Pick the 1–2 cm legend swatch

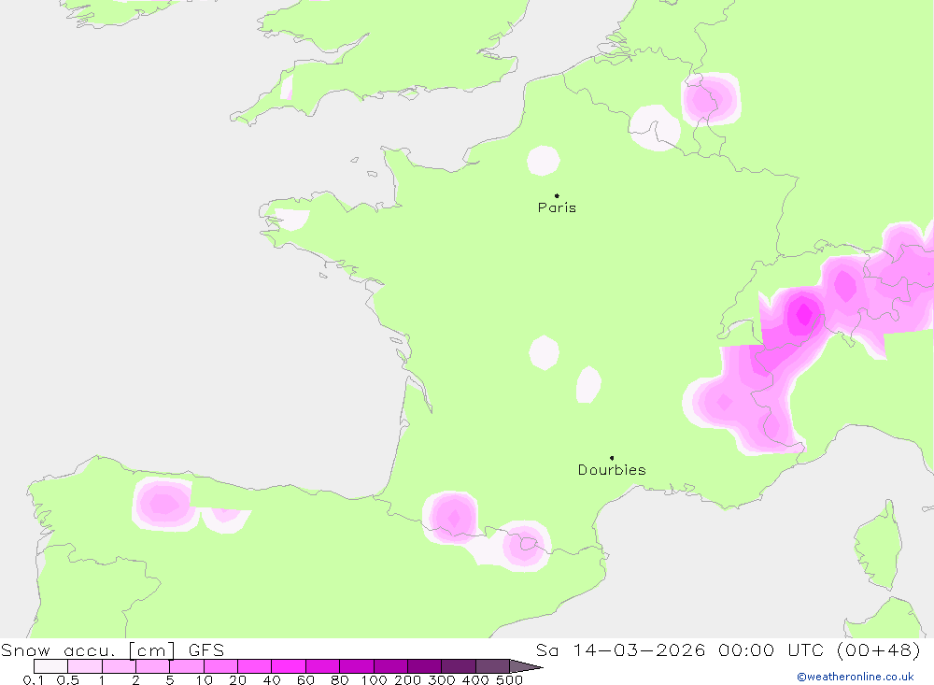pyautogui.click(x=120, y=666)
